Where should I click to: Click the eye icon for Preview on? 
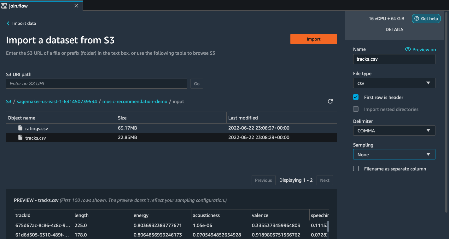click(408, 49)
